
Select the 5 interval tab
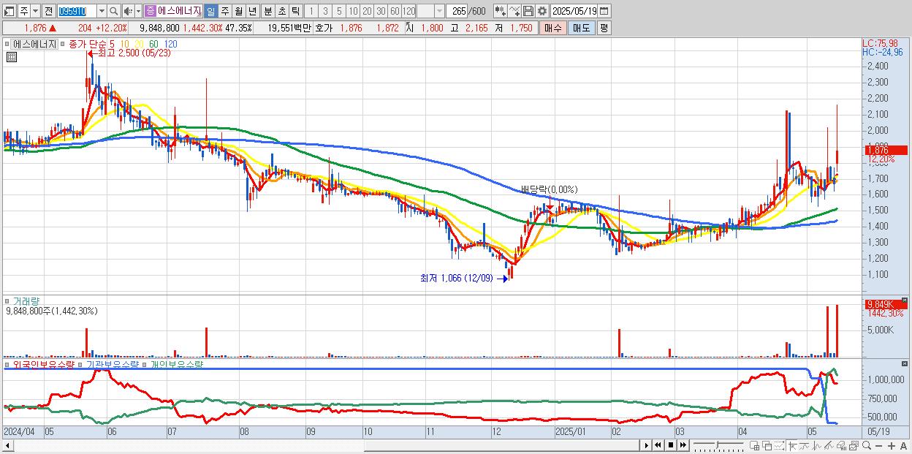pyautogui.click(x=339, y=12)
